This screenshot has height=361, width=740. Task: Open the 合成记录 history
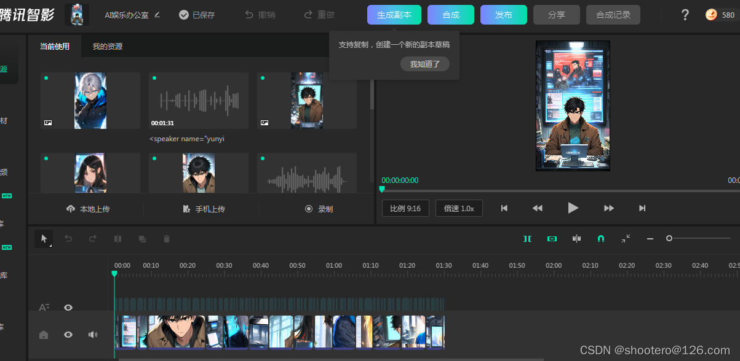[x=613, y=15]
